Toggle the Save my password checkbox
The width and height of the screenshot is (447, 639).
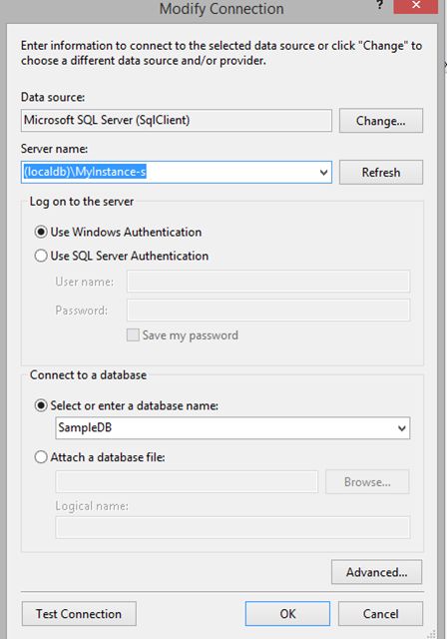point(133,335)
